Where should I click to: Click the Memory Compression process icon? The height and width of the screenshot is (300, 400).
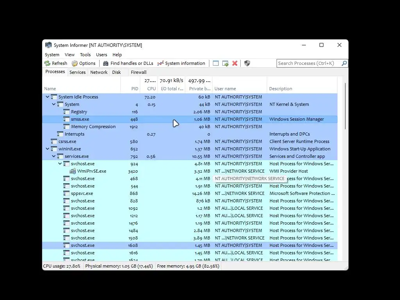pyautogui.click(x=66, y=127)
